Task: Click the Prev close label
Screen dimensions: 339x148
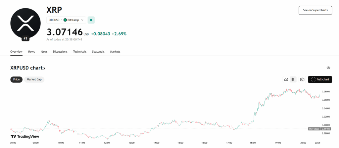Action: (314, 129)
